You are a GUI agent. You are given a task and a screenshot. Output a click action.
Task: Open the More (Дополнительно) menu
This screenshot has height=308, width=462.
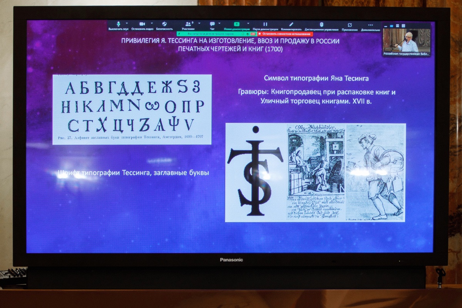370,25
